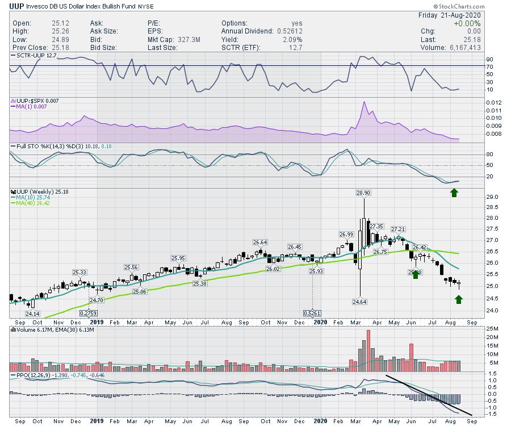Click the Volume 6.17M legend label
Viewport: 511px width, 426px height.
tap(31, 329)
